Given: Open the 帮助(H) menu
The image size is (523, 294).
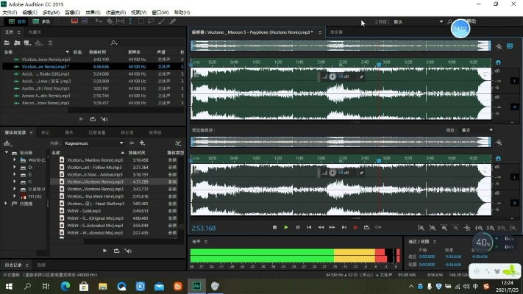Looking at the screenshot, I should tap(182, 12).
